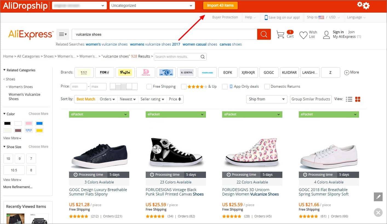Select shoe size 9
Image resolution: width=387 pixels, height=224 pixels.
(20, 158)
